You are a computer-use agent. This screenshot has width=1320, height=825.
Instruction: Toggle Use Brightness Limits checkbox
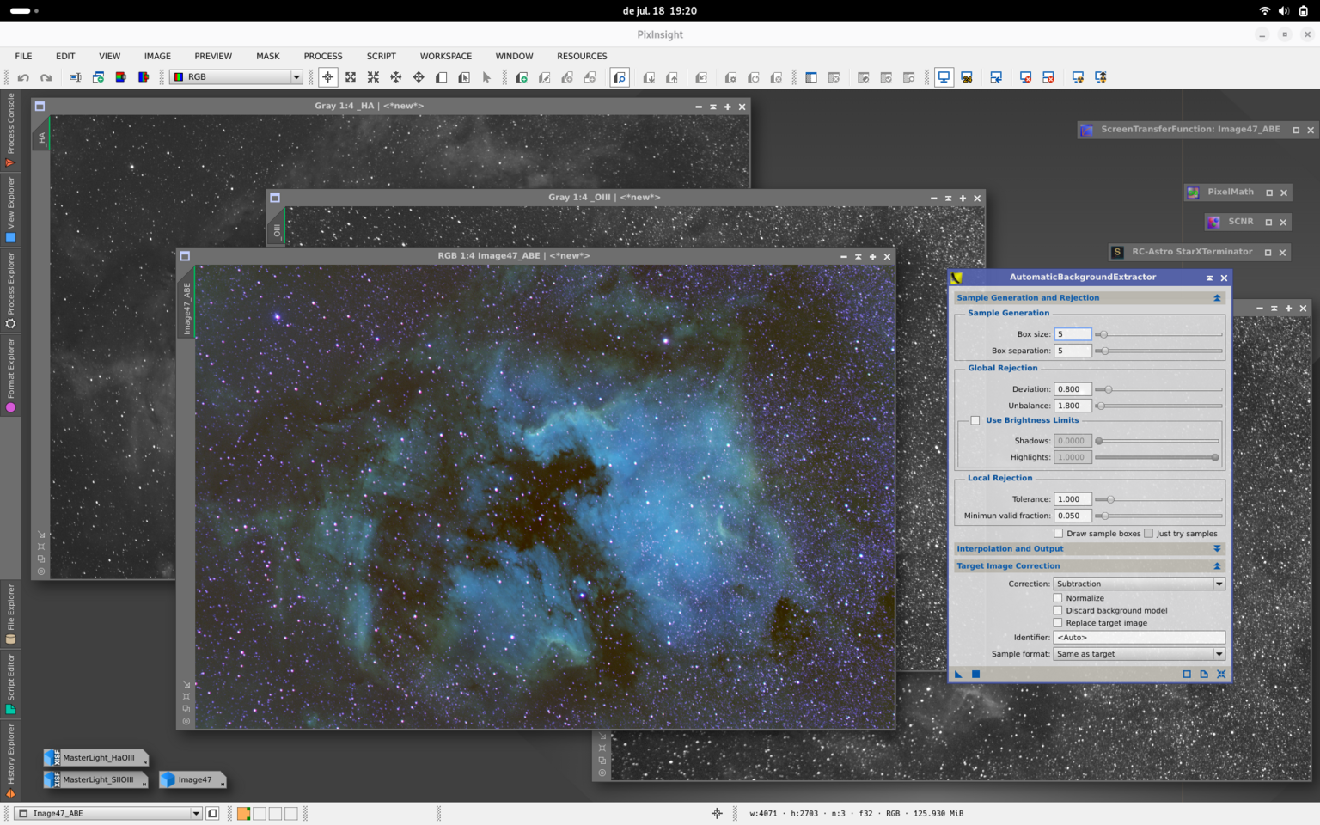(975, 420)
